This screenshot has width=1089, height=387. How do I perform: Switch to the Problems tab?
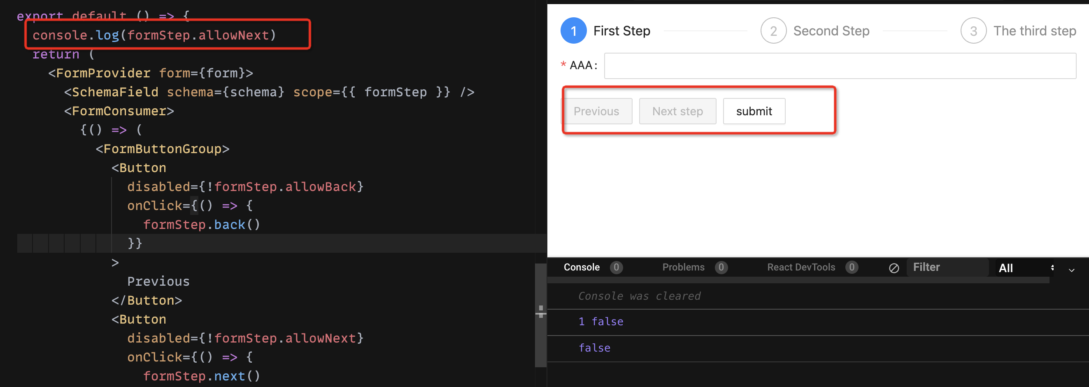click(683, 267)
